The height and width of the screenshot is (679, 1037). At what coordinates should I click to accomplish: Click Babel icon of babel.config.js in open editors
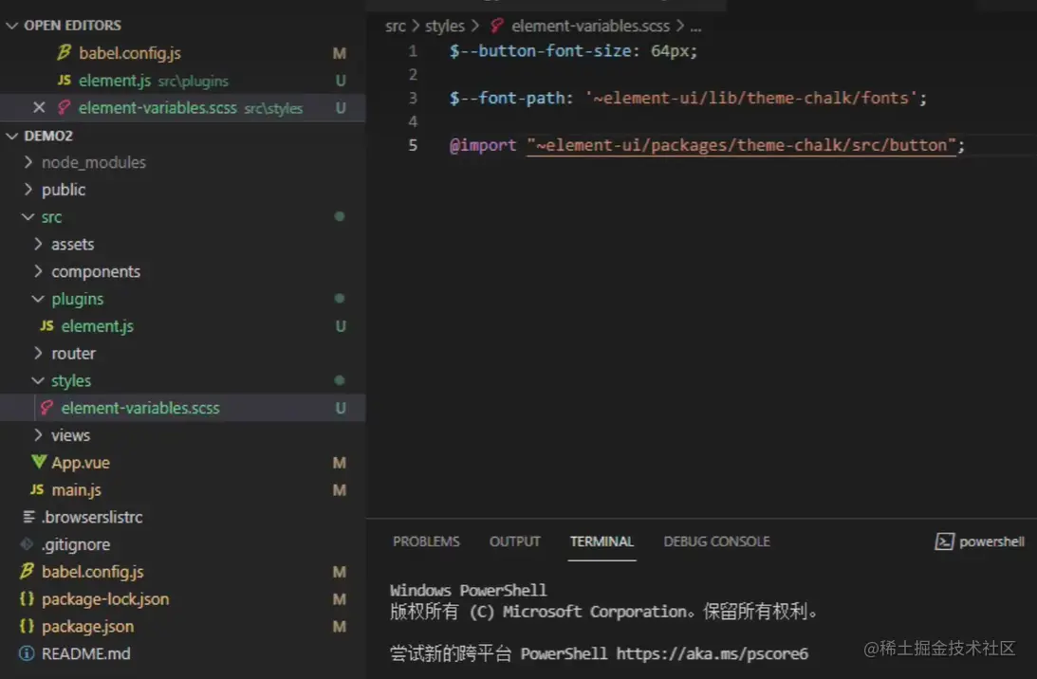(65, 52)
